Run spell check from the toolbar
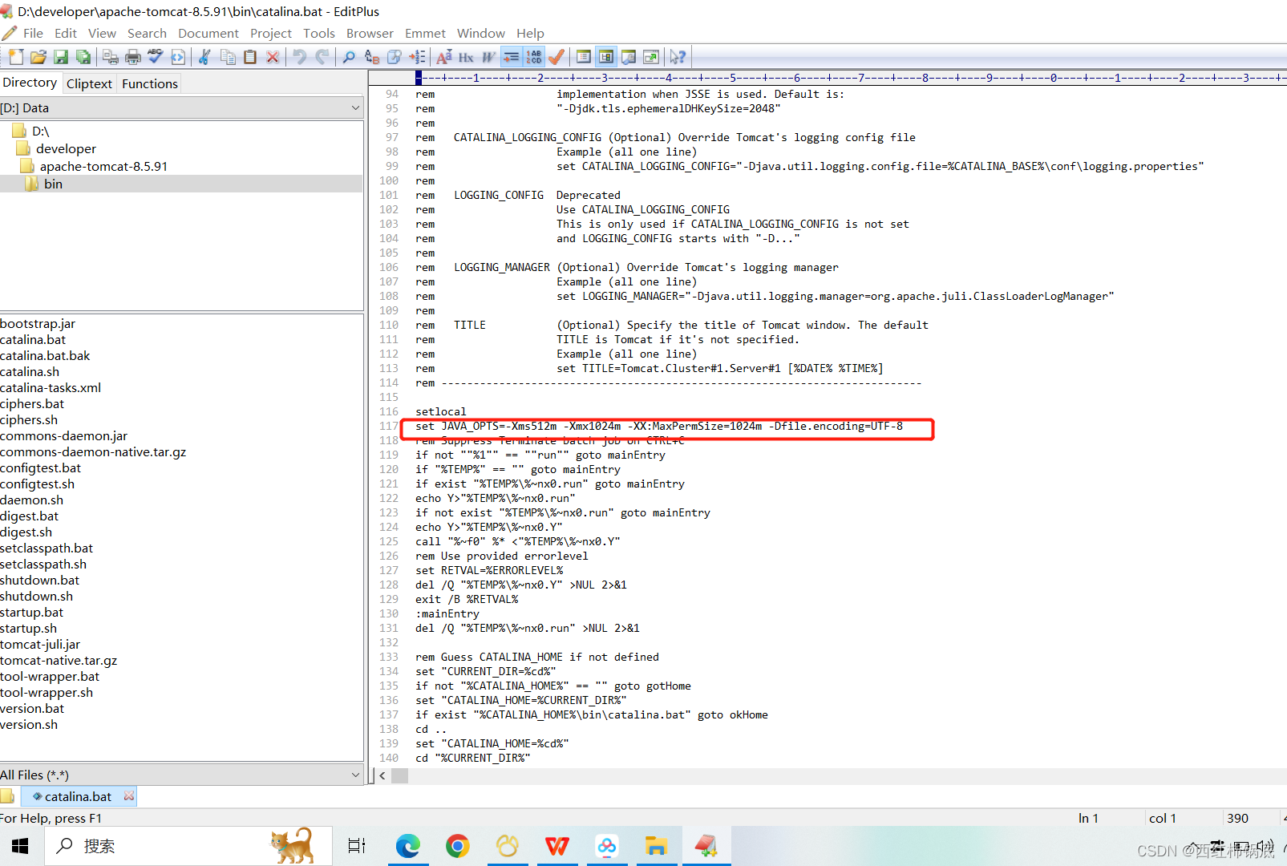Viewport: 1287px width, 866px height. [x=155, y=57]
